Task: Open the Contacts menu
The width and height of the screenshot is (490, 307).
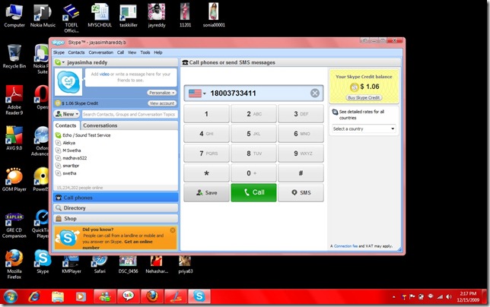Action: click(76, 52)
